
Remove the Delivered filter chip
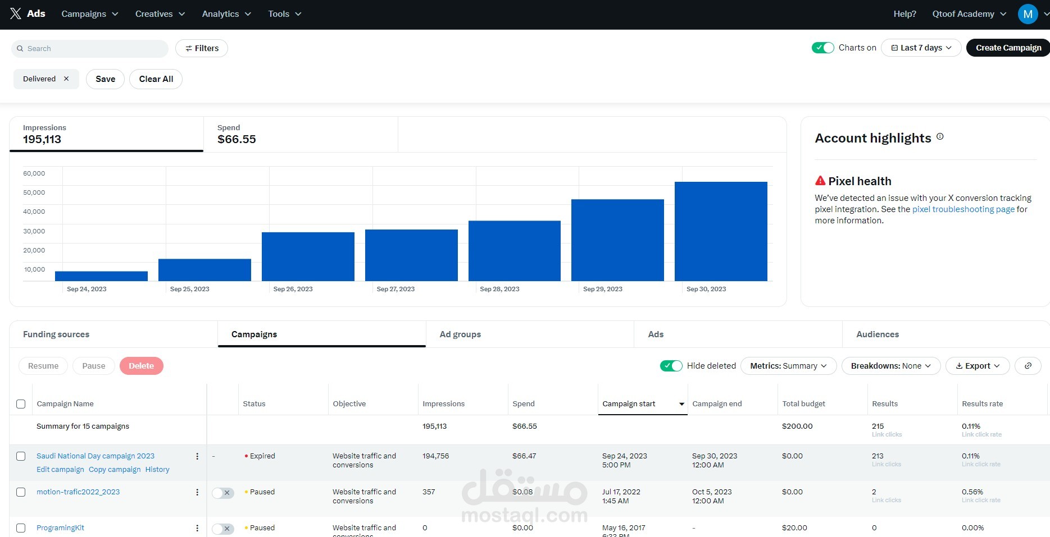pos(66,79)
